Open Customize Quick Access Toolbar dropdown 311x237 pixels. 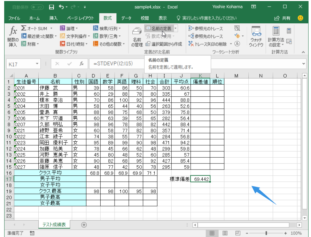(x=85, y=7)
